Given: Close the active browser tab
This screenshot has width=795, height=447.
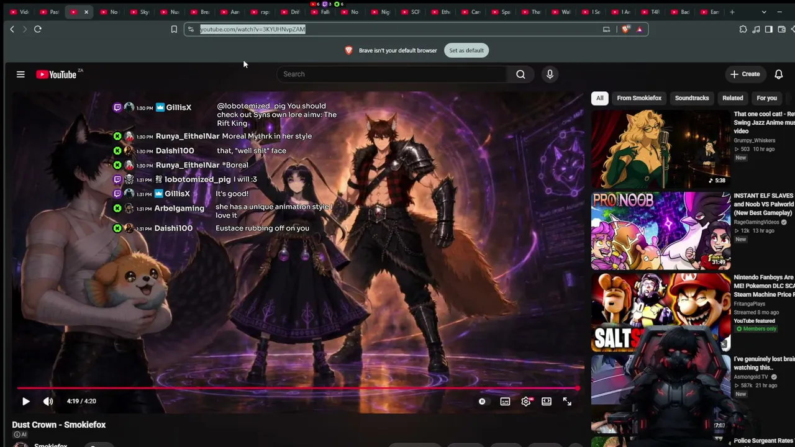Looking at the screenshot, I should pyautogui.click(x=86, y=12).
